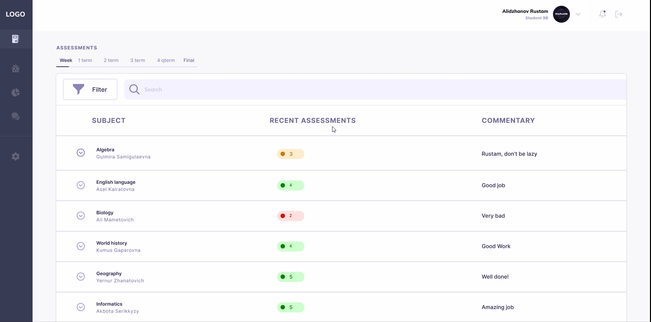
Task: Expand the English language row
Action: (x=81, y=185)
